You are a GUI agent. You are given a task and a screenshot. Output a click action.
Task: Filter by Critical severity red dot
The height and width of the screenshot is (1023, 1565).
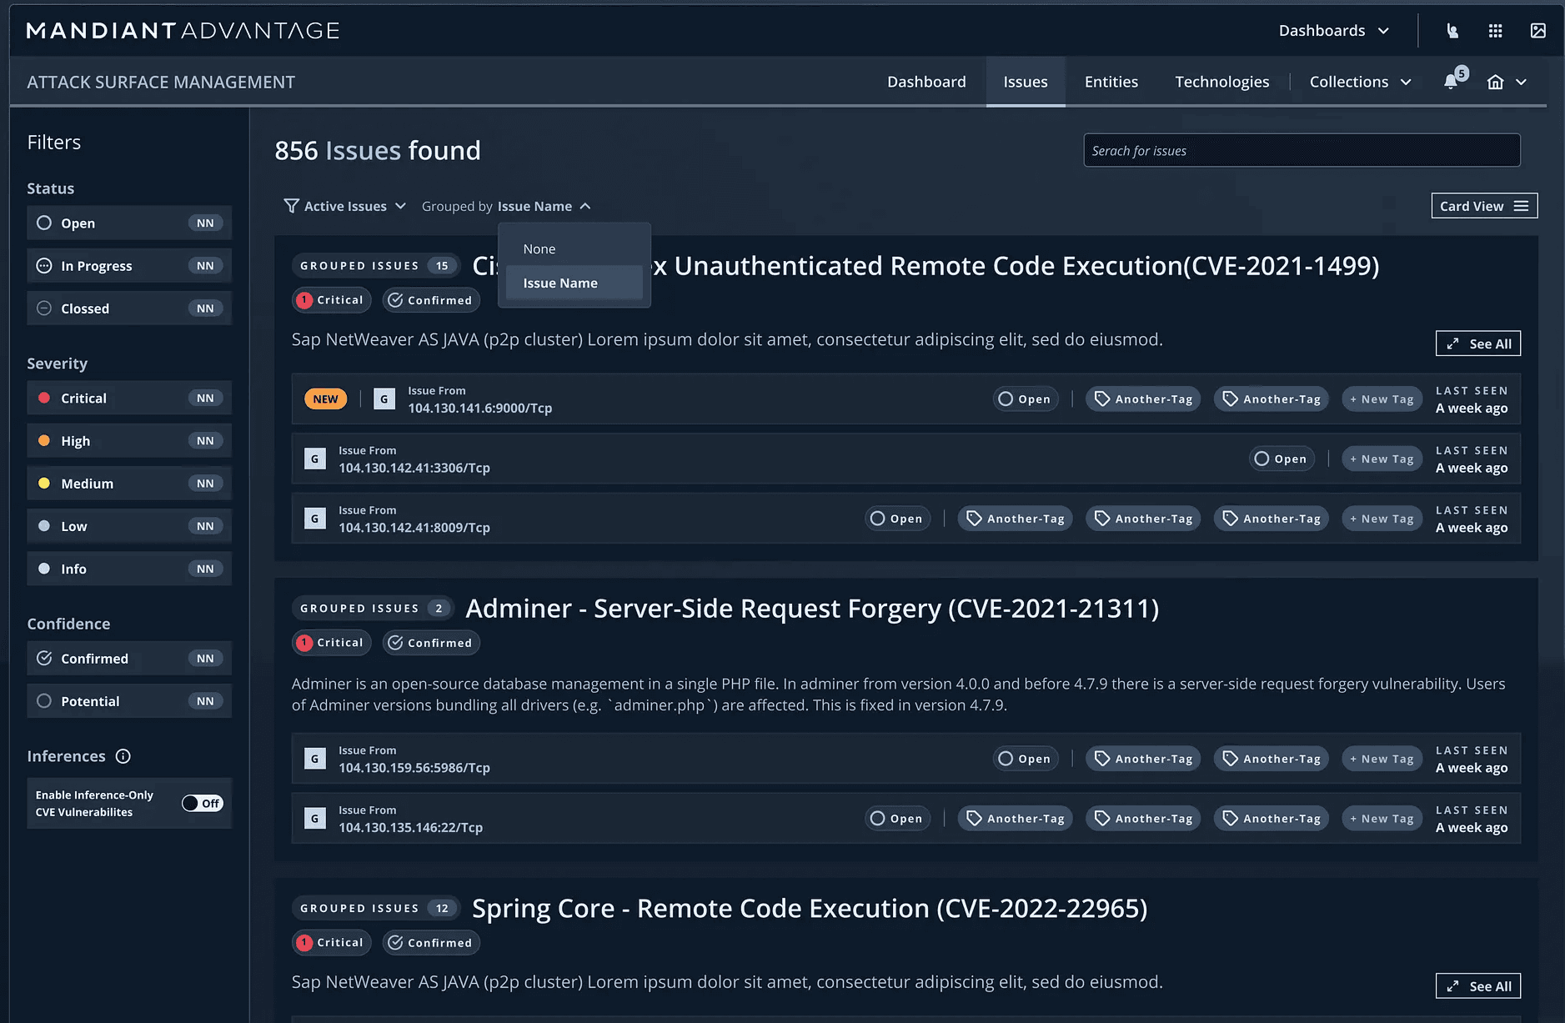[x=44, y=399]
